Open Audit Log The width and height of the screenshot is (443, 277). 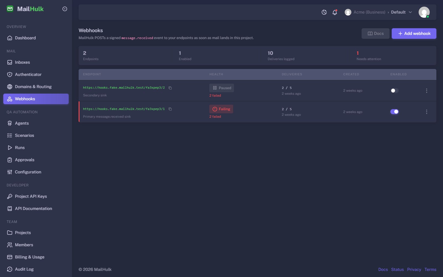click(36, 269)
